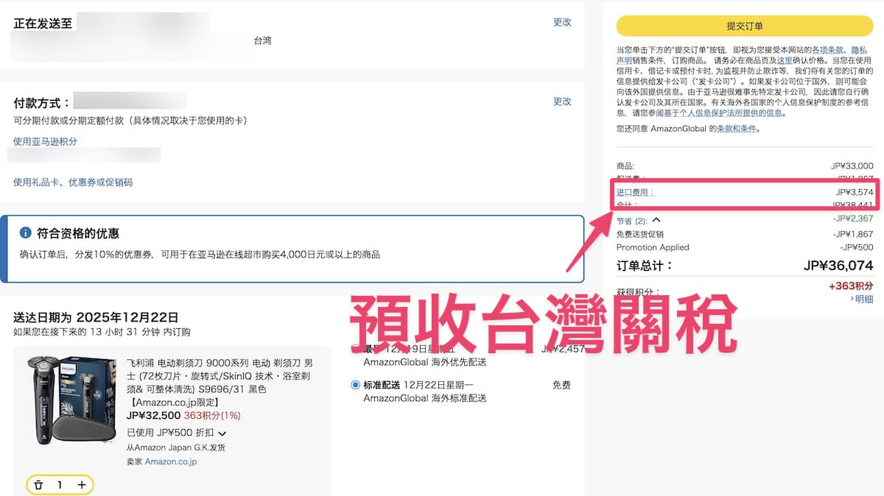Click the quantity value 1 in stepper

point(60,485)
